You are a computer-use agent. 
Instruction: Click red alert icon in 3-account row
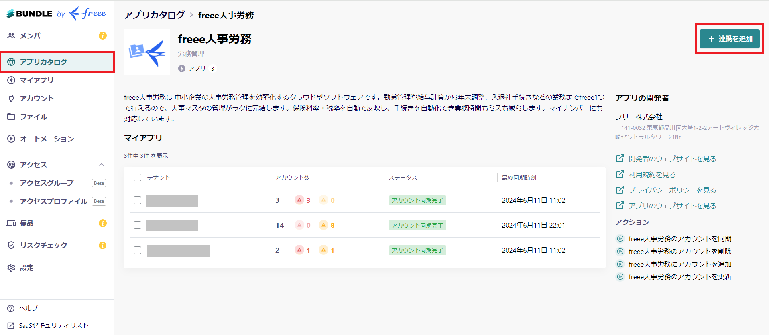[x=299, y=200]
